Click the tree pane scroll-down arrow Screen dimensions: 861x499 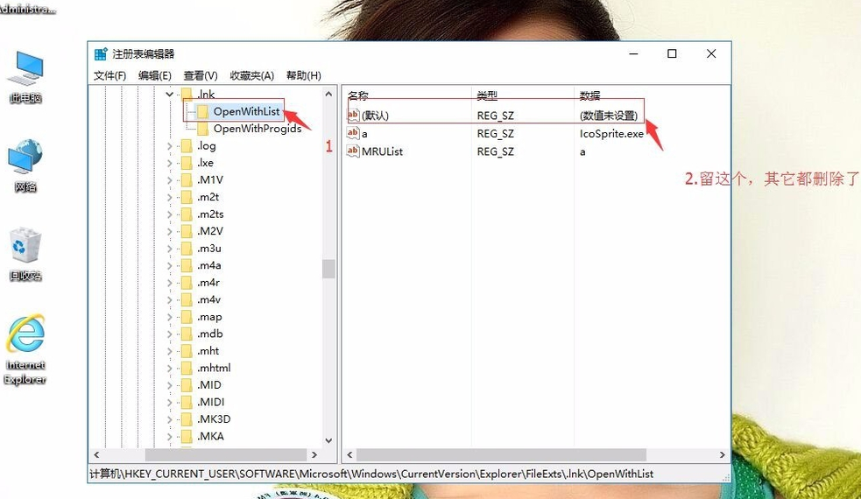(328, 440)
